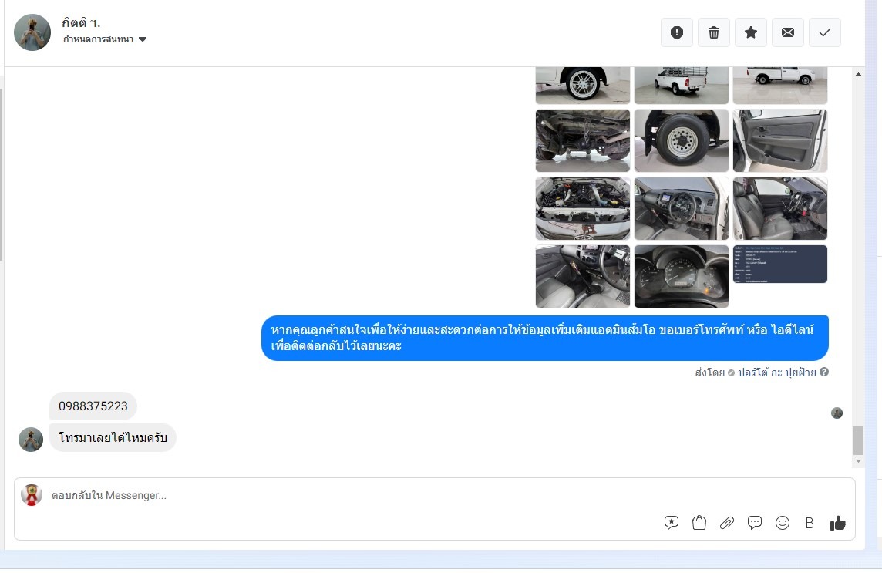The width and height of the screenshot is (882, 573).
Task: Open the spare steel wheel photo
Action: click(682, 140)
